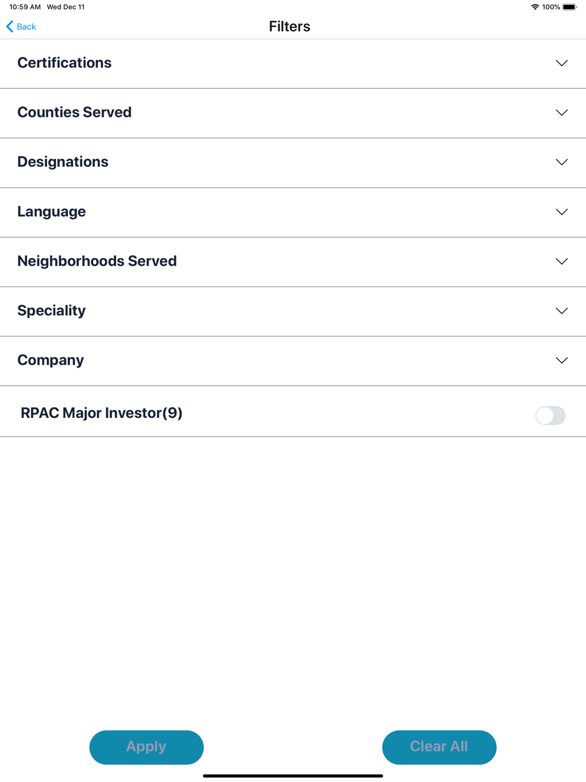
Task: Click the Speciality chevron arrow
Action: (x=561, y=311)
